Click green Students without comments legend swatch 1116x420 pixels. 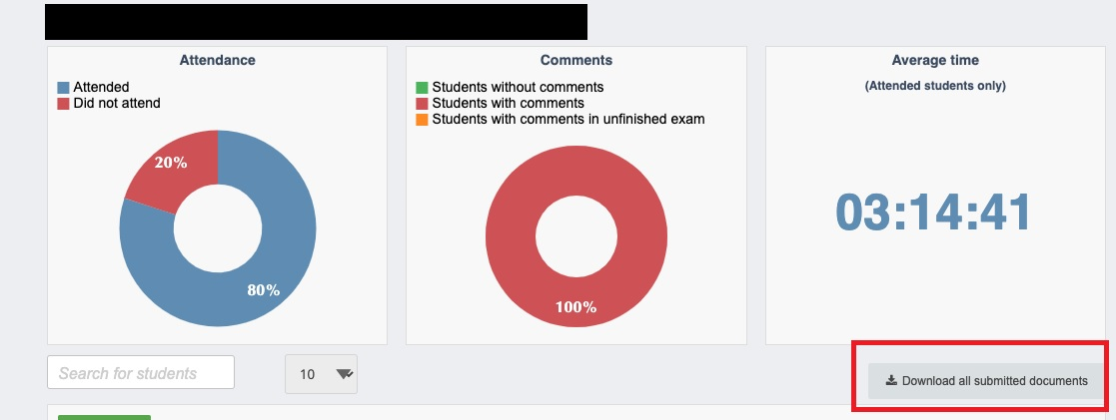coord(422,88)
